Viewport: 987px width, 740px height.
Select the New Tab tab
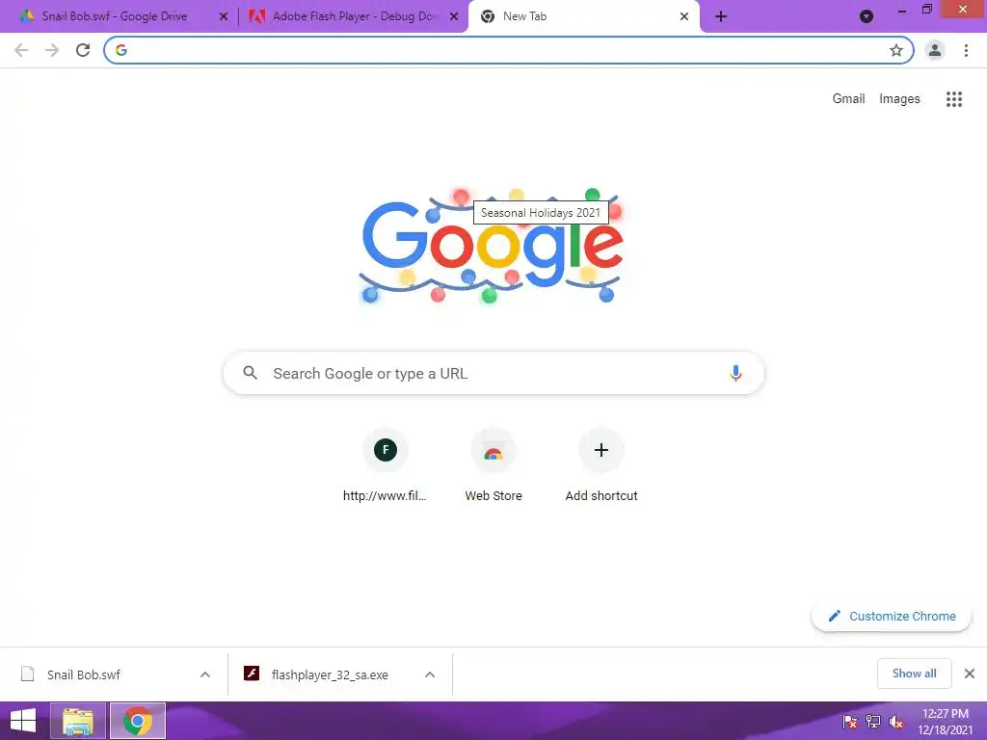583,16
